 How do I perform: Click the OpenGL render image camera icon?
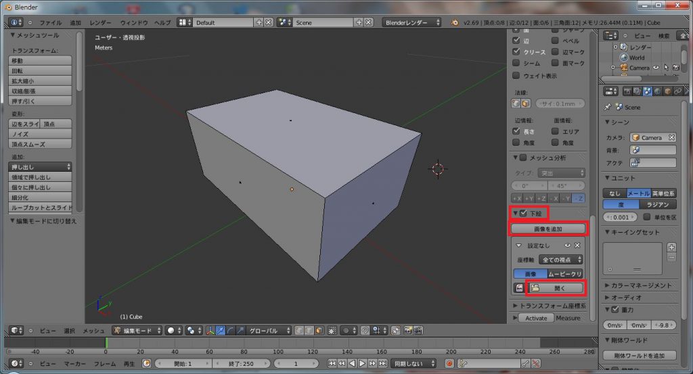click(x=408, y=330)
